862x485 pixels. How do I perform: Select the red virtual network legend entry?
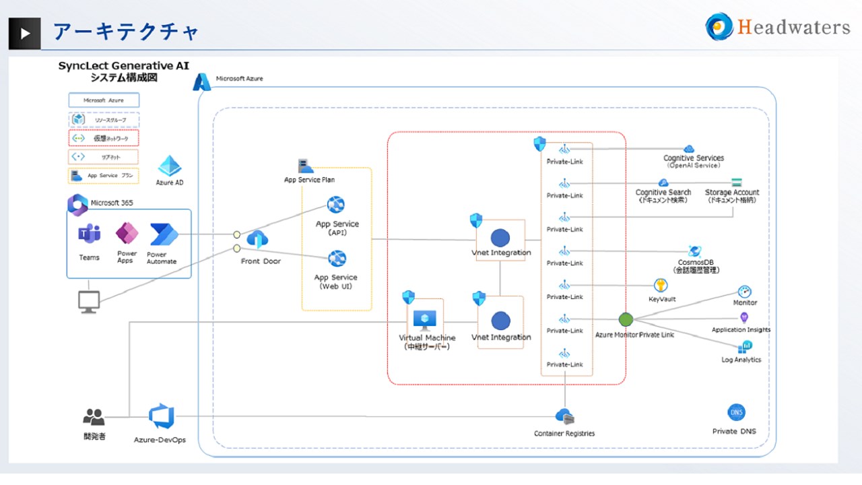point(104,137)
